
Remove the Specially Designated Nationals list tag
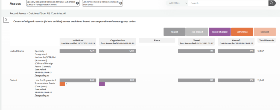[77, 3]
